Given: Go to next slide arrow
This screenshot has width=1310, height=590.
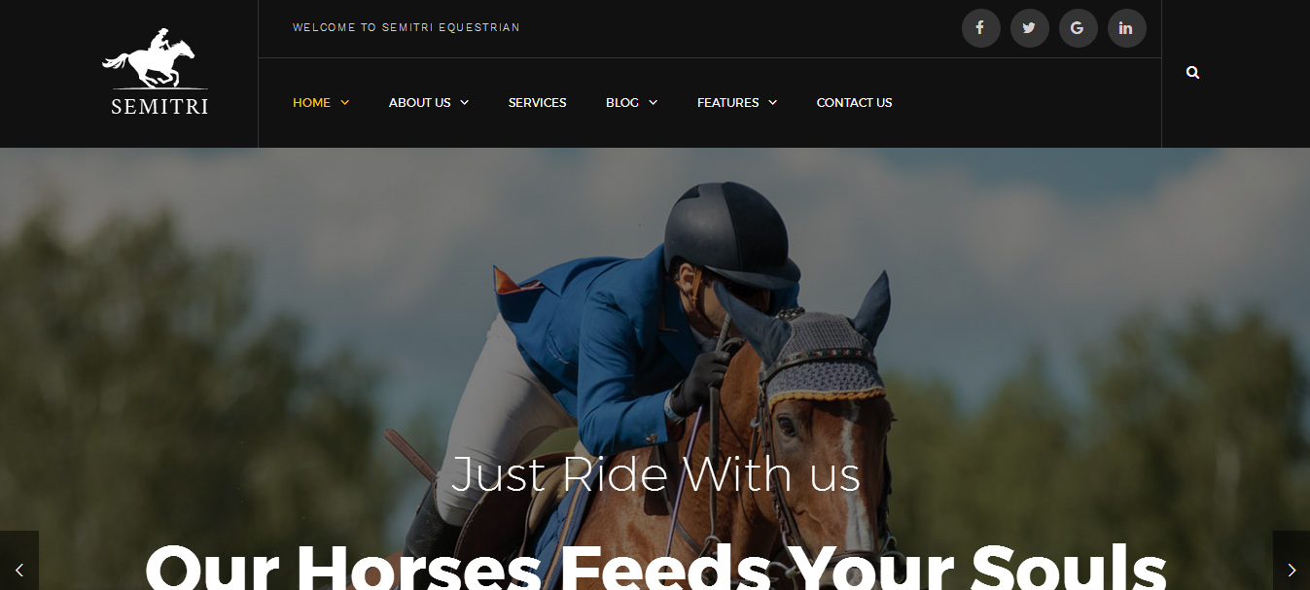Looking at the screenshot, I should coord(1292,570).
